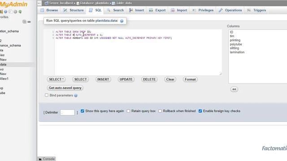Select lamination in Columns list
Image resolution: width=287 pixels, height=161 pixels.
(x=237, y=52)
